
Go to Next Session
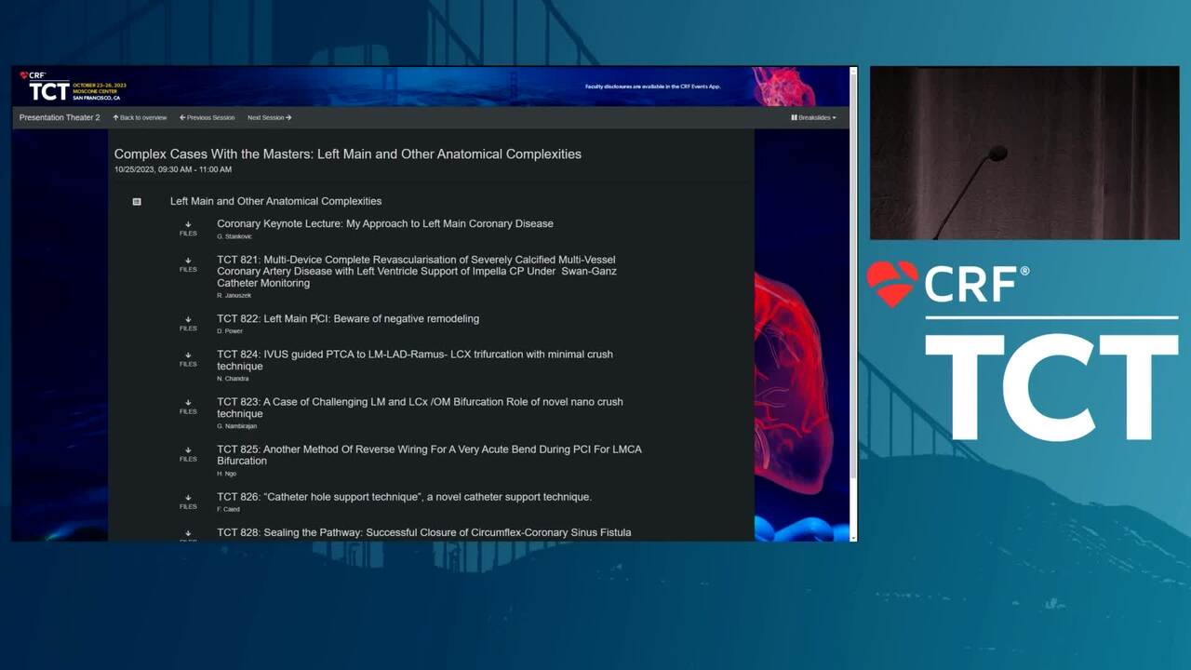click(x=270, y=118)
